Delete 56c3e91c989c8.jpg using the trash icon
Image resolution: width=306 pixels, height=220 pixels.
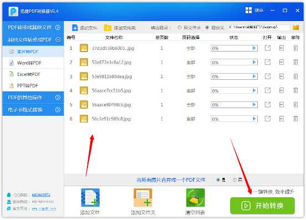(295, 119)
